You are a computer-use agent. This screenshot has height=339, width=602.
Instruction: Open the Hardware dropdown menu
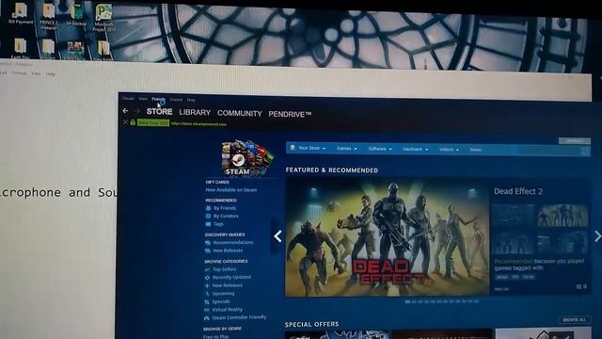click(416, 149)
